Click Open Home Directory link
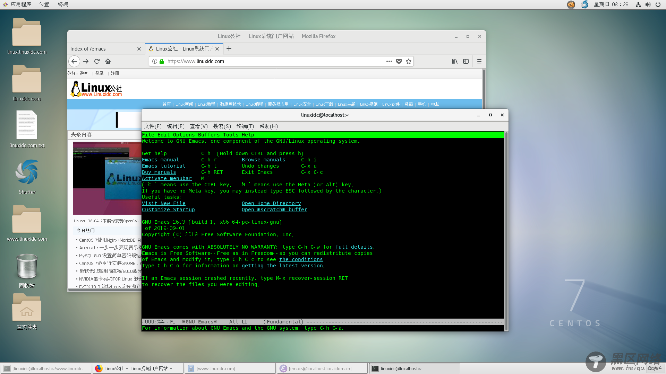Screen dimensions: 666x374 (271, 203)
